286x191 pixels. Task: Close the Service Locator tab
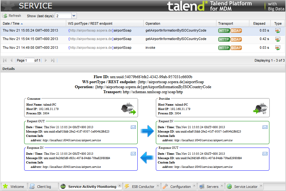[261, 186]
